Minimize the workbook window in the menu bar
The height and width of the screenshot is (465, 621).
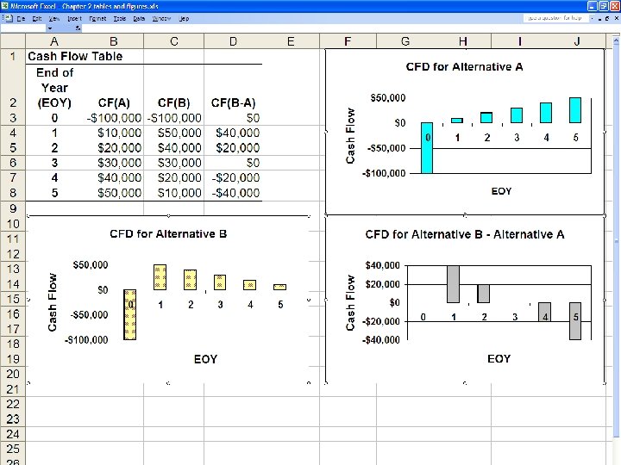(600, 19)
